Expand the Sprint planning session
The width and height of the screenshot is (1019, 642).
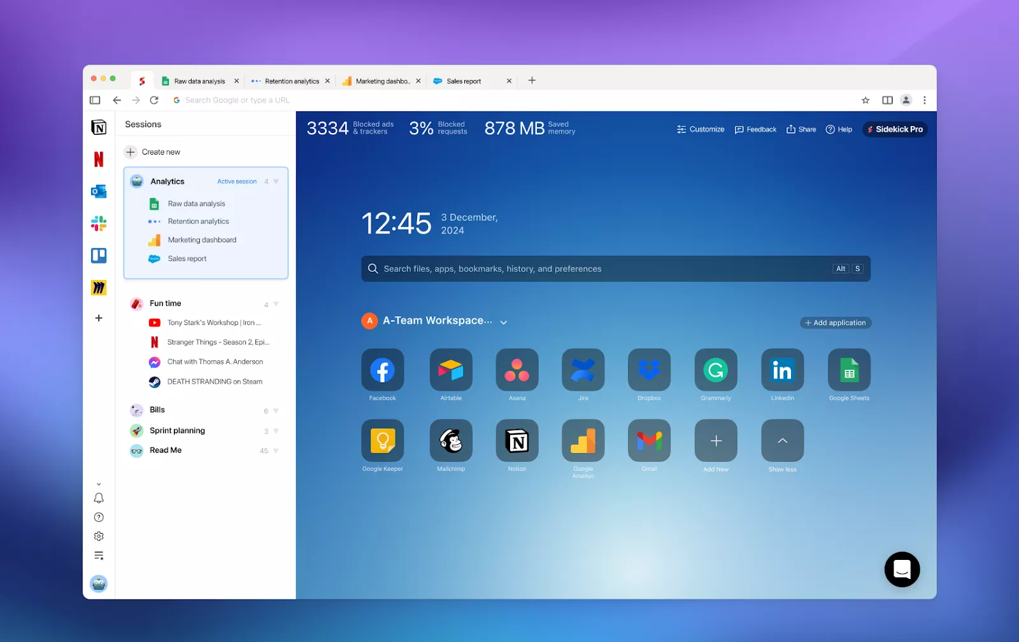[276, 431]
